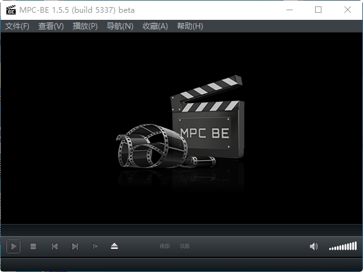Click the MPC-BE clapperboard icon in title bar

pos(11,10)
